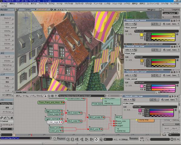Click the R slider in Base_kage panel
Image resolution: width=181 pixels, height=145 pixels.
coord(163,60)
